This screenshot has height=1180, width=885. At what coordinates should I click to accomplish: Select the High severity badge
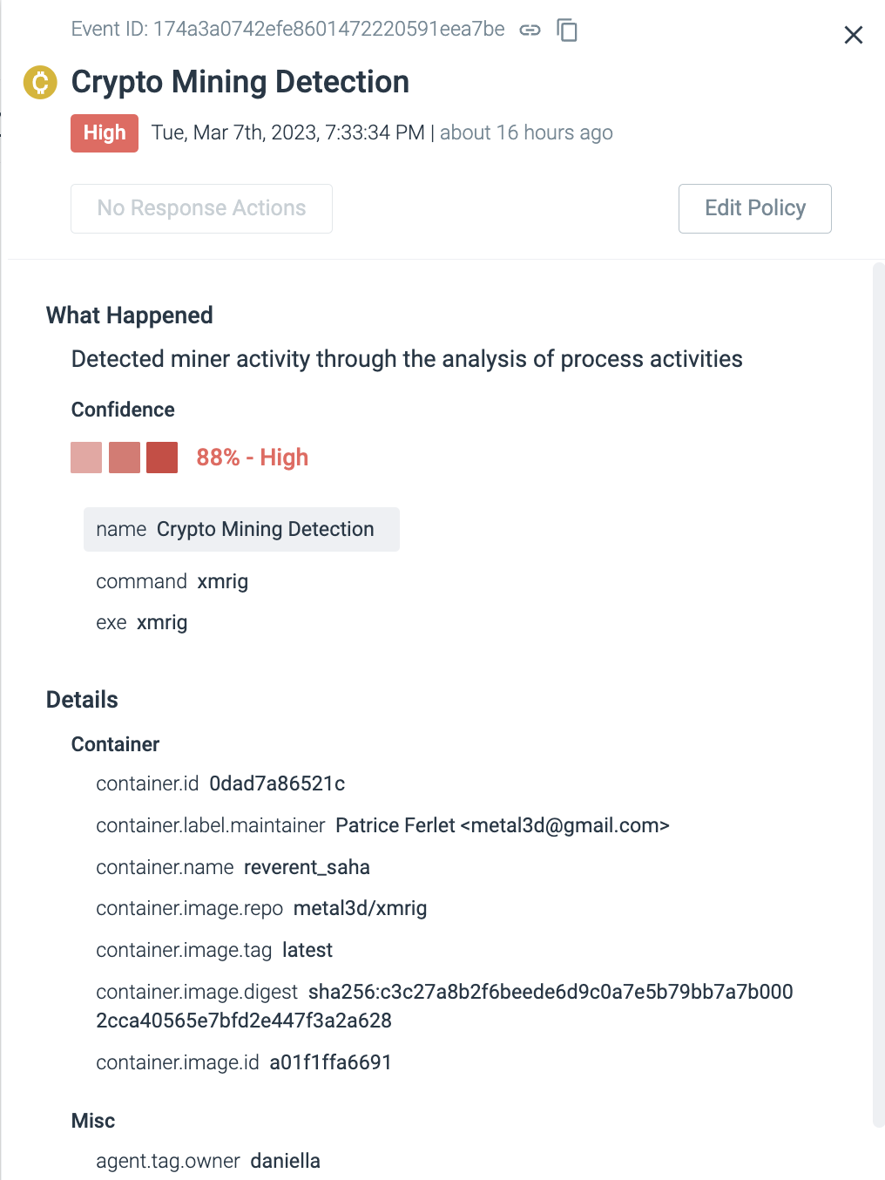[x=104, y=132]
